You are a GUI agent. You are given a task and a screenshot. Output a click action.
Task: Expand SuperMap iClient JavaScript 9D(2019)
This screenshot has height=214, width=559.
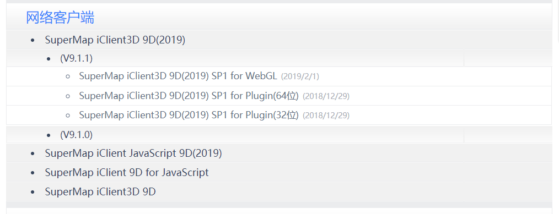[133, 153]
